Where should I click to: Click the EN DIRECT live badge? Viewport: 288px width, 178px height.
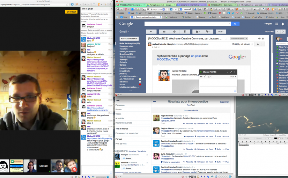[x=71, y=12]
